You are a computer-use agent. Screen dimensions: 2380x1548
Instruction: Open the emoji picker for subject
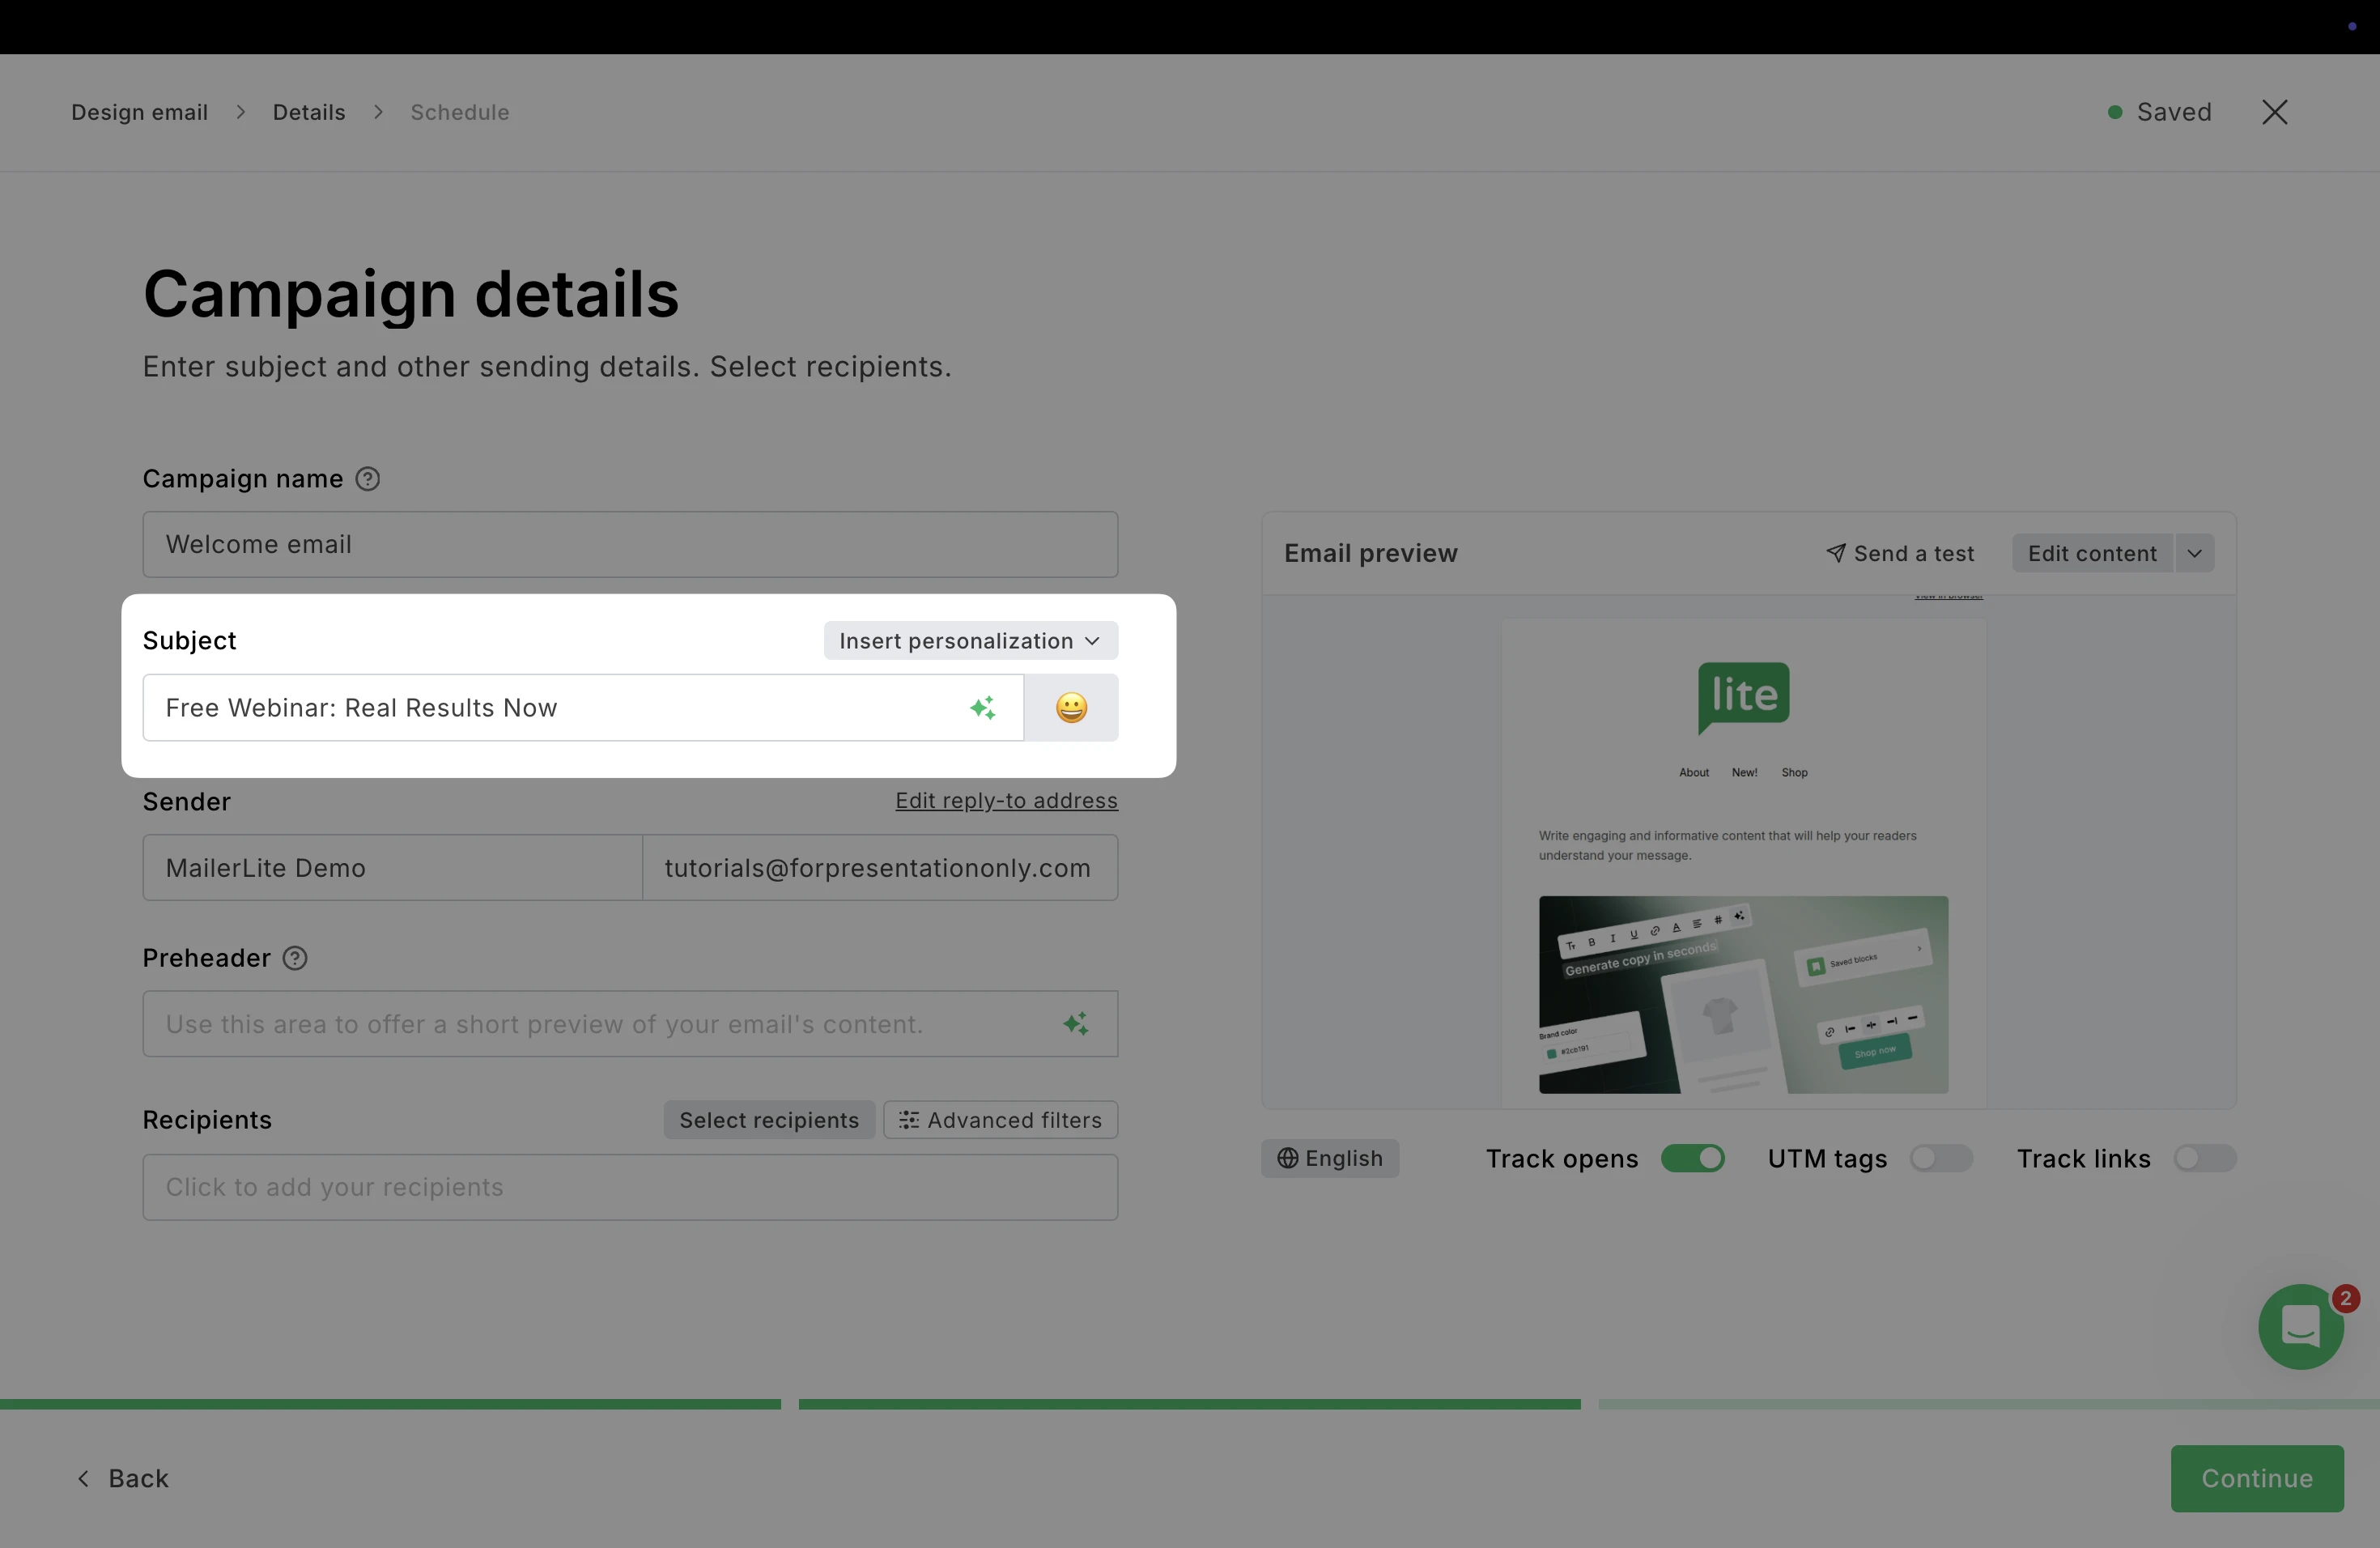pos(1071,708)
